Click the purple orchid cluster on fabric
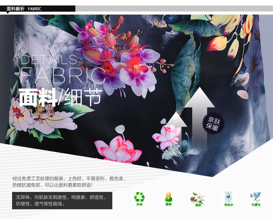The image size is (273, 219). coord(120,55)
